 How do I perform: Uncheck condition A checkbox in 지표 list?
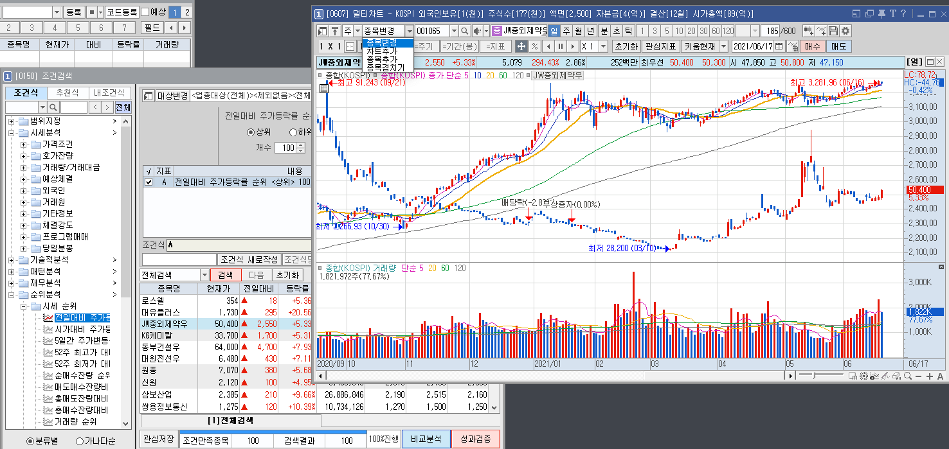[x=149, y=182]
